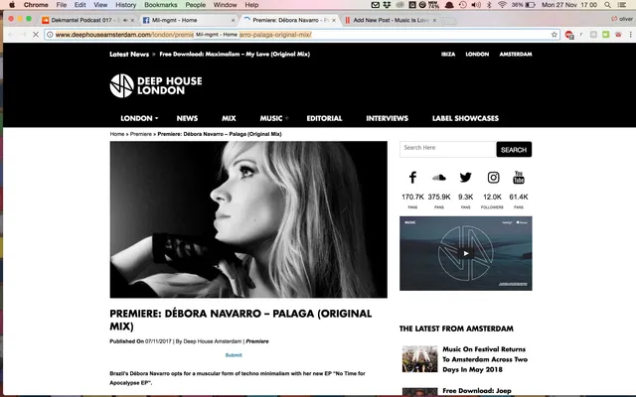Screen dimensions: 636x397
Task: Click the AMSTERDAM city link
Action: 516,54
